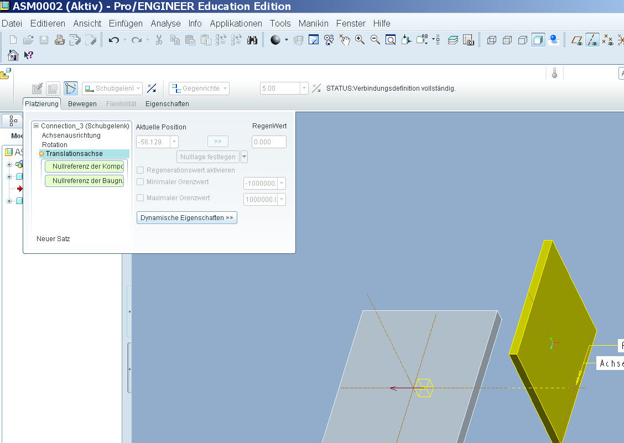Toggle datum planes display

click(x=576, y=40)
